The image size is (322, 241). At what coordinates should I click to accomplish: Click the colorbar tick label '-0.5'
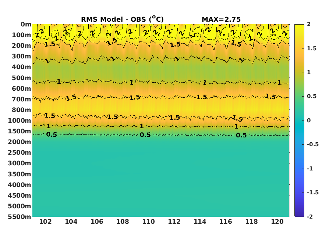coord(313,144)
